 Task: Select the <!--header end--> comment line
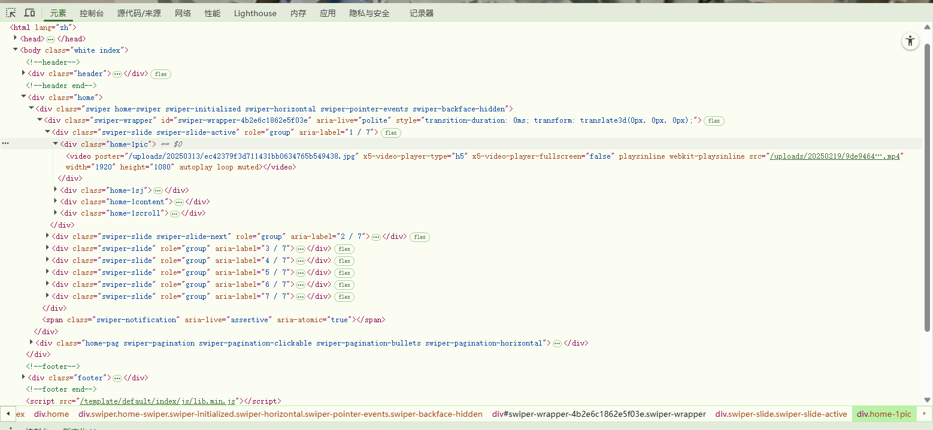61,86
